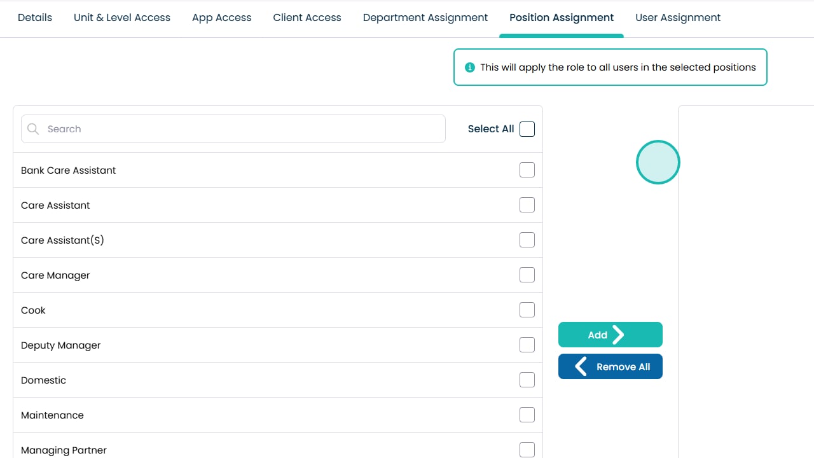Check the Domestic position checkbox

(527, 380)
